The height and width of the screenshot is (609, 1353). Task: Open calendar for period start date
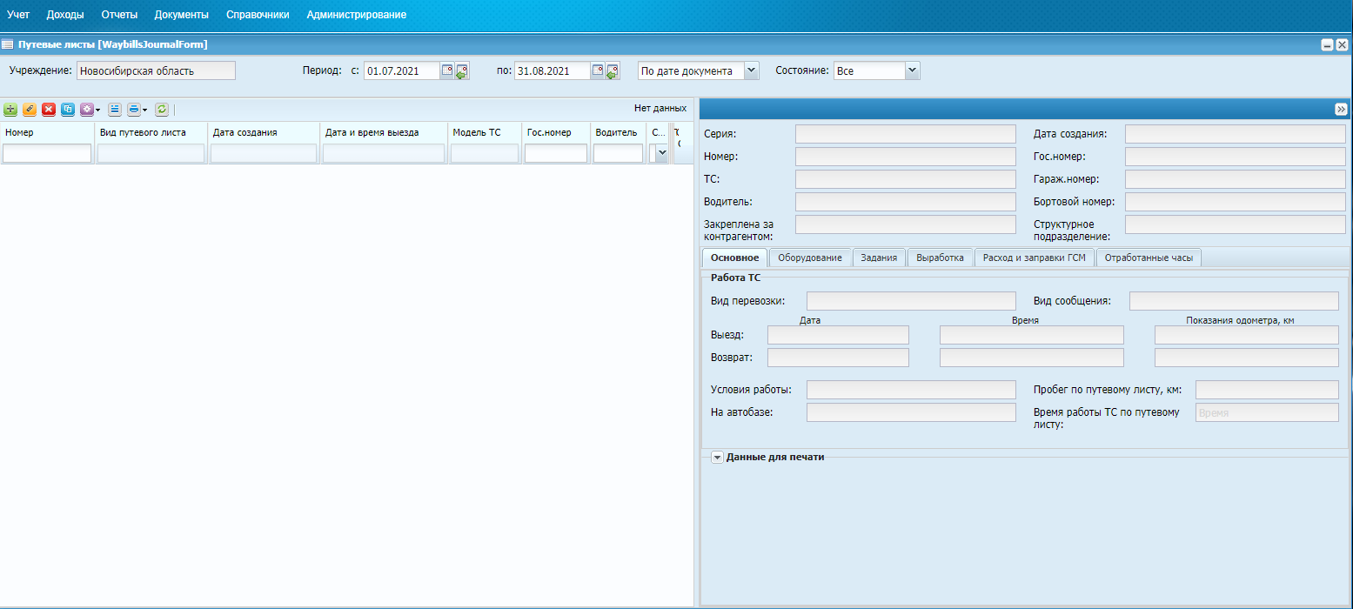[447, 70]
